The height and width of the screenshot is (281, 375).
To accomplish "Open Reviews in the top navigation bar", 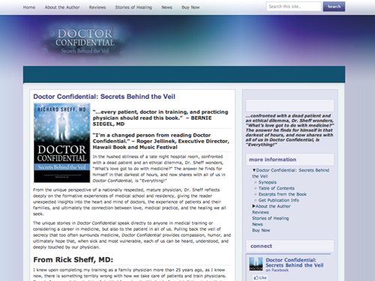I will pyautogui.click(x=97, y=7).
